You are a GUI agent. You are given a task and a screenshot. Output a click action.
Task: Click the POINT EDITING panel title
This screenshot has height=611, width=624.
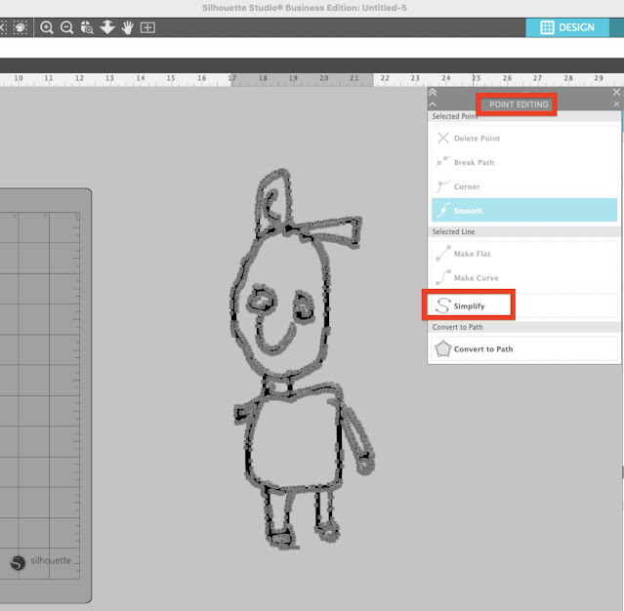(519, 104)
